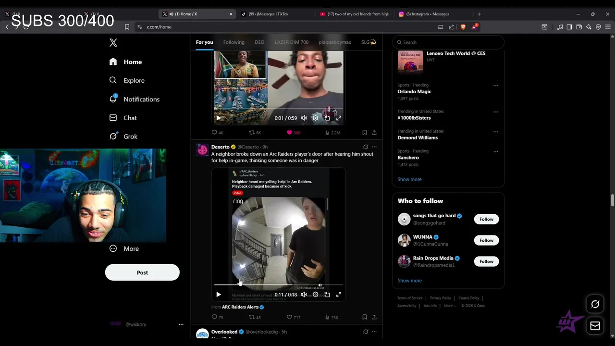Follow songs that go hard
This screenshot has height=346, width=615.
(486, 219)
